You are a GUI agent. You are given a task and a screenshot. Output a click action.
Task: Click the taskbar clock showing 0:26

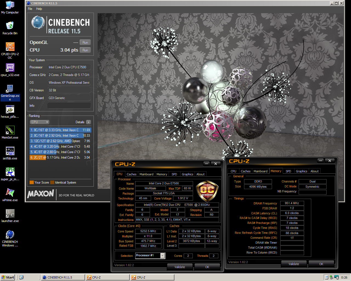click(344, 277)
